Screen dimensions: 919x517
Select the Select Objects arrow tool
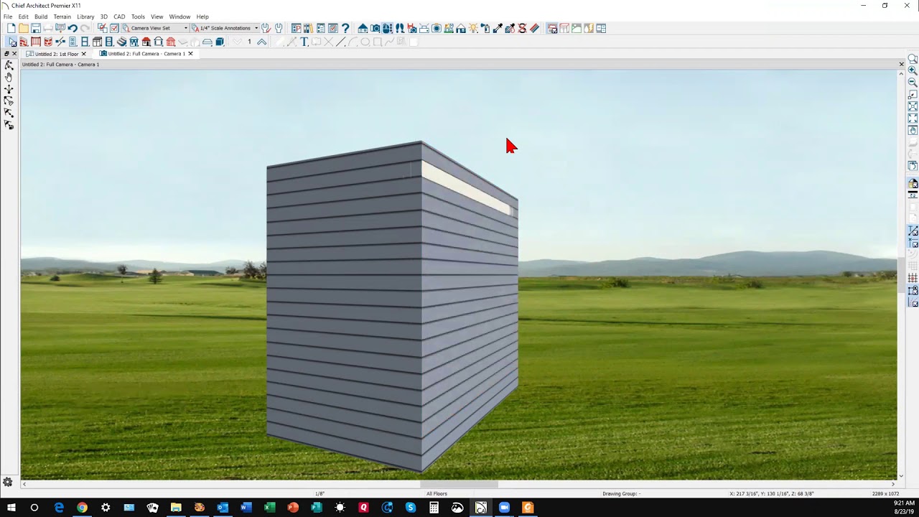pyautogui.click(x=12, y=42)
